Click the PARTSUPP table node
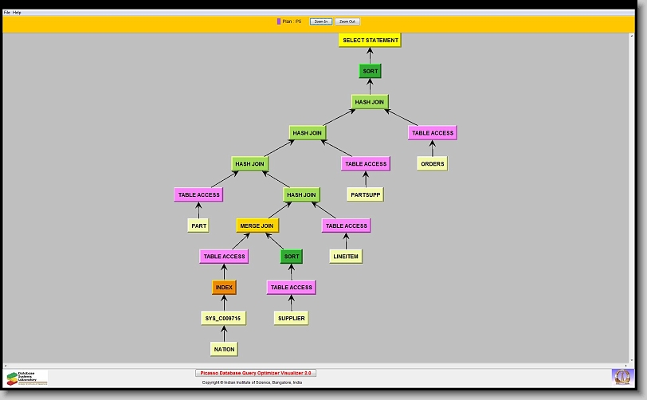The height and width of the screenshot is (400, 647). click(x=366, y=194)
